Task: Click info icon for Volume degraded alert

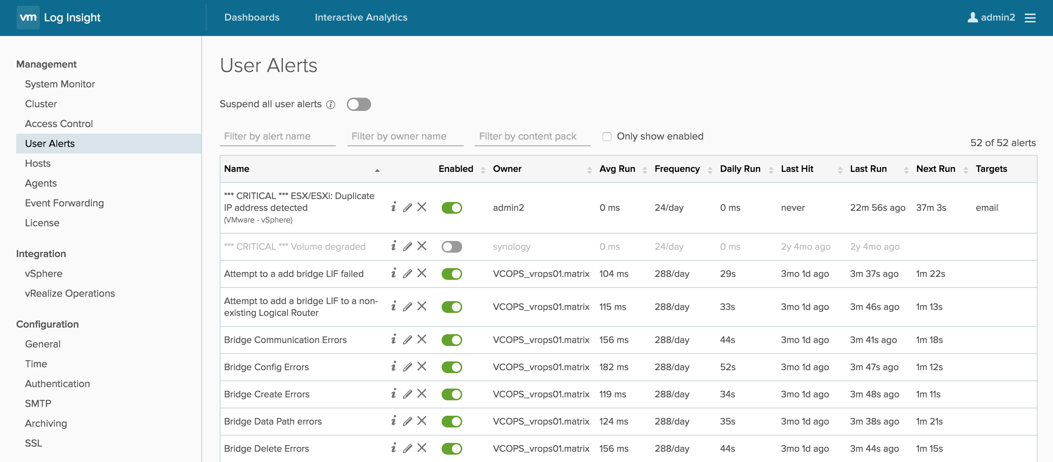Action: point(393,246)
